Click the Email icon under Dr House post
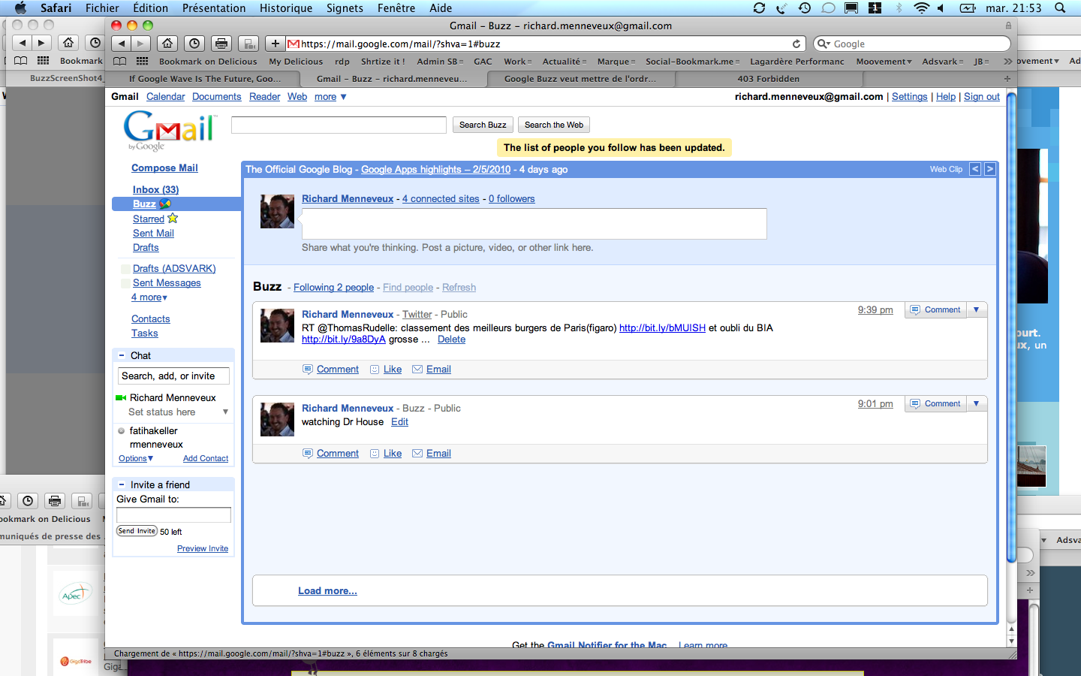Screen dimensions: 1081x676 pos(417,453)
